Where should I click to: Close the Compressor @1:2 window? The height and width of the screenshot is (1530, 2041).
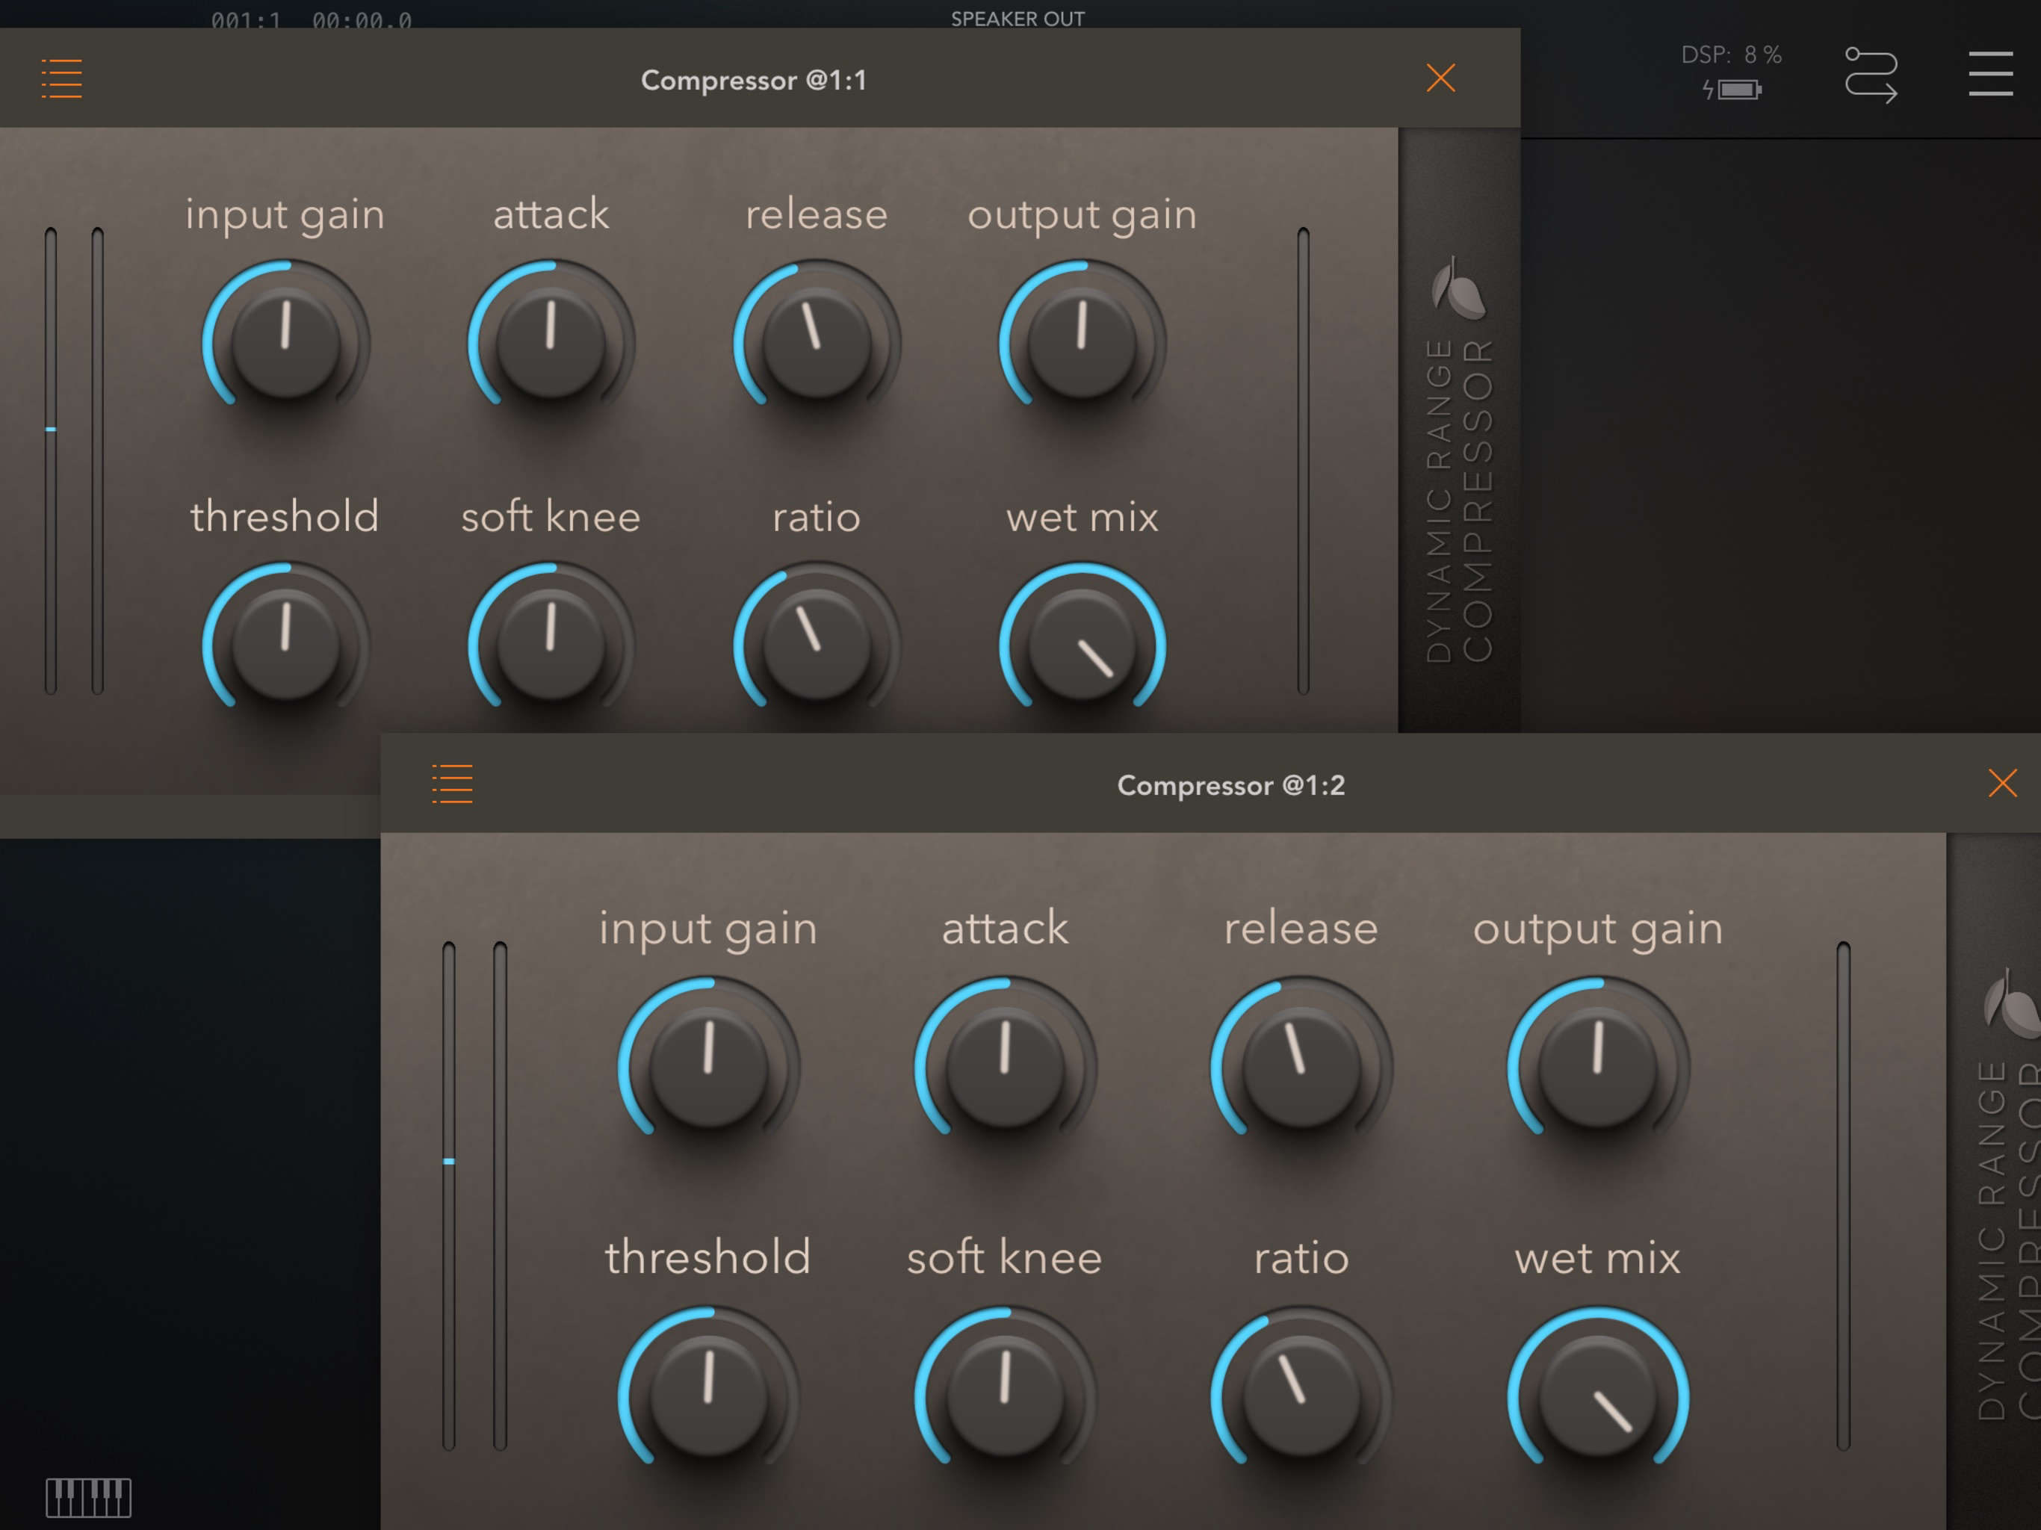2001,784
